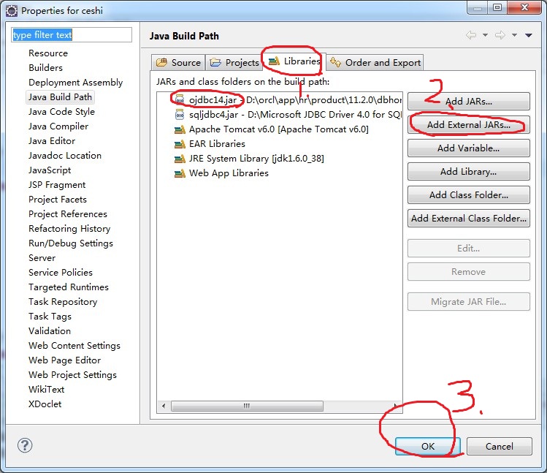Click the sqljdbc4.jar file icon
Screen dimensions: 547x473
point(180,114)
